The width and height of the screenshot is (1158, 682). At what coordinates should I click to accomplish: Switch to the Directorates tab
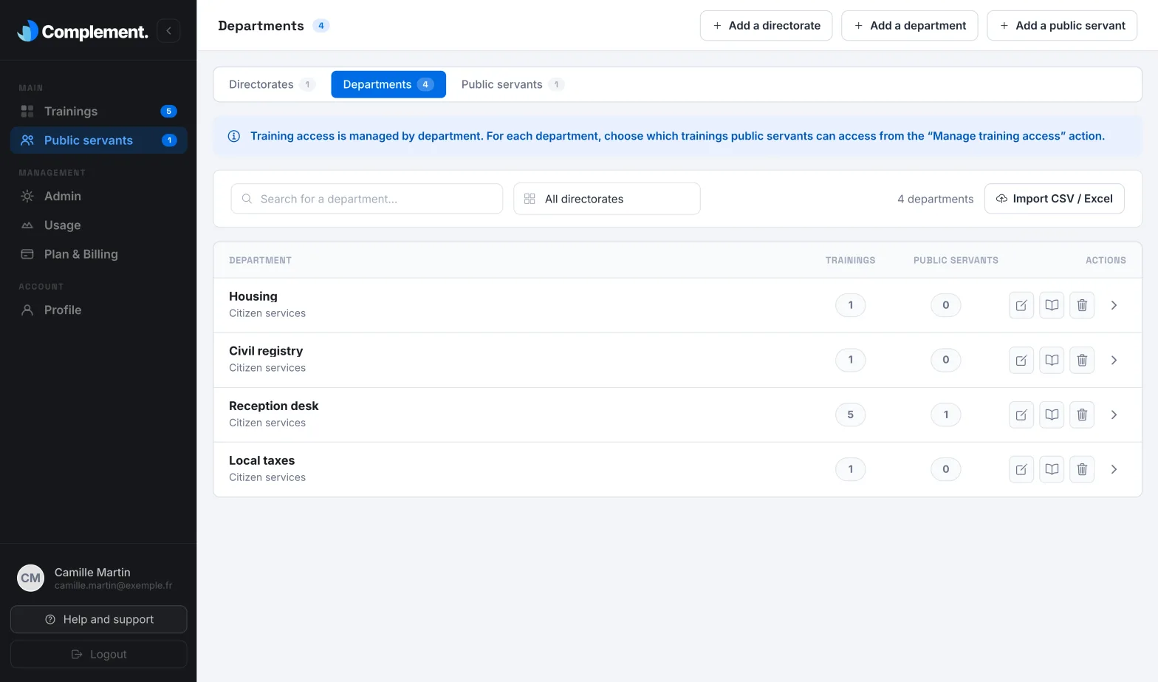click(271, 84)
